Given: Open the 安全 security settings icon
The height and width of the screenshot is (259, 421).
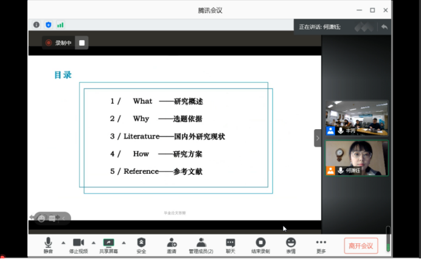Looking at the screenshot, I should 141,245.
